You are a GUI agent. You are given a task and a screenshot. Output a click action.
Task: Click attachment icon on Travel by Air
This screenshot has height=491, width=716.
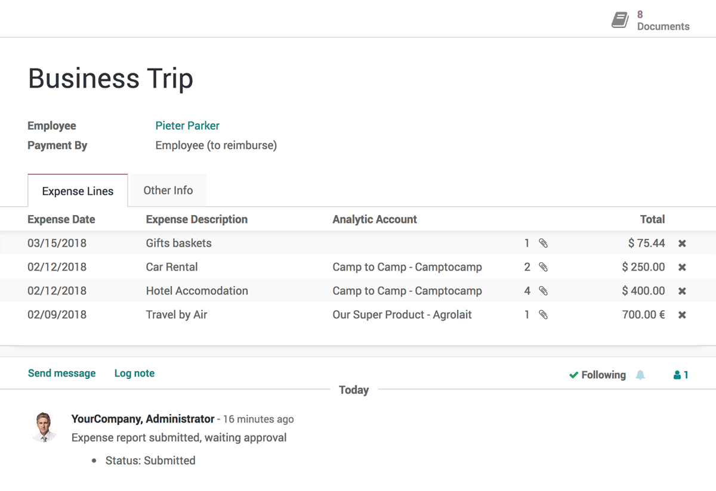pos(544,315)
